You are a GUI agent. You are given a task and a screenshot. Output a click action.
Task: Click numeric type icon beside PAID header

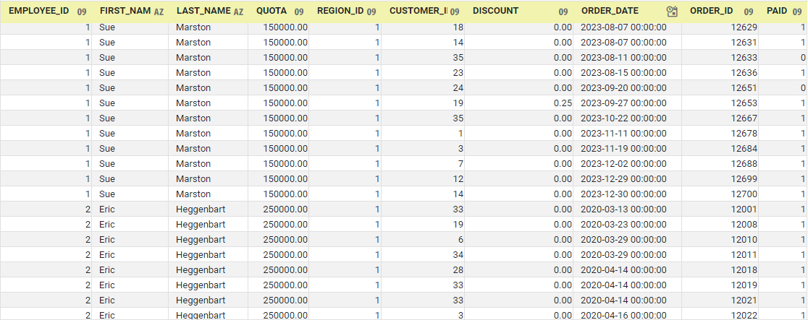tap(796, 12)
